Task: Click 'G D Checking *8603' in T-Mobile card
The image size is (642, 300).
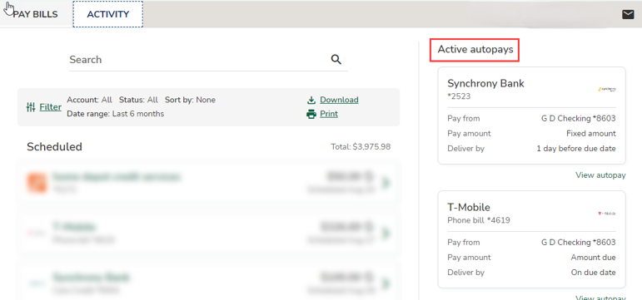Action: (579, 243)
